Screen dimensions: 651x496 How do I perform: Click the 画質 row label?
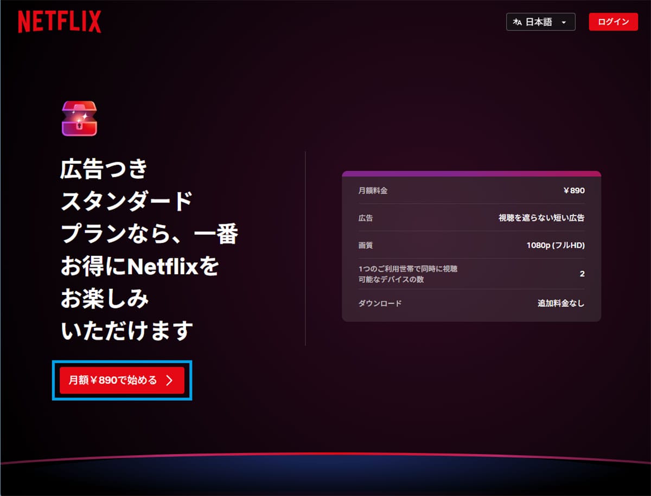click(366, 246)
